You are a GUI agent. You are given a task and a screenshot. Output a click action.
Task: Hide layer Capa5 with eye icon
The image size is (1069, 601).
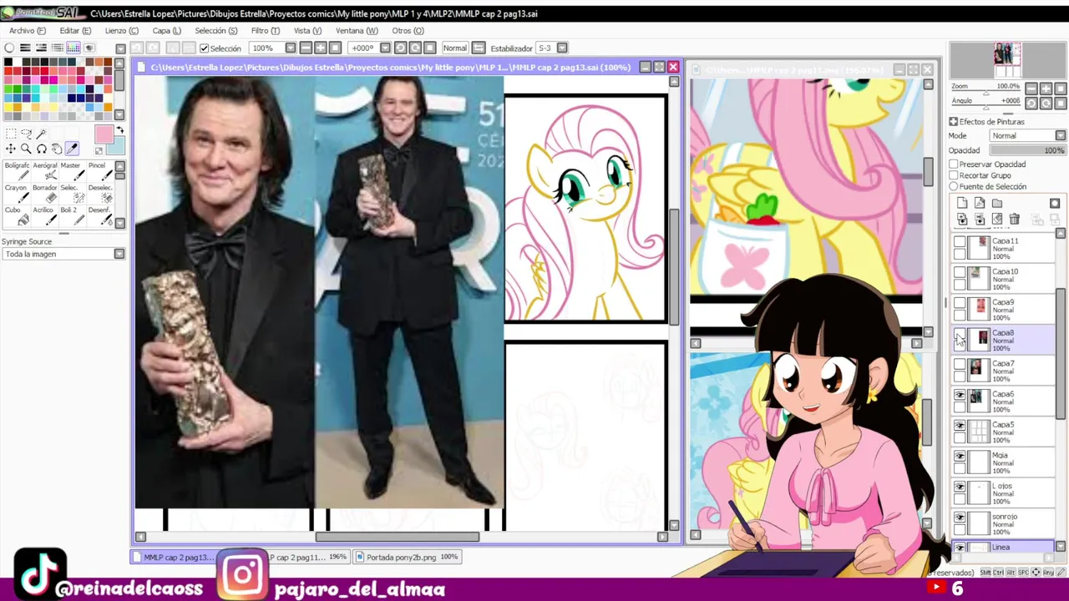960,426
